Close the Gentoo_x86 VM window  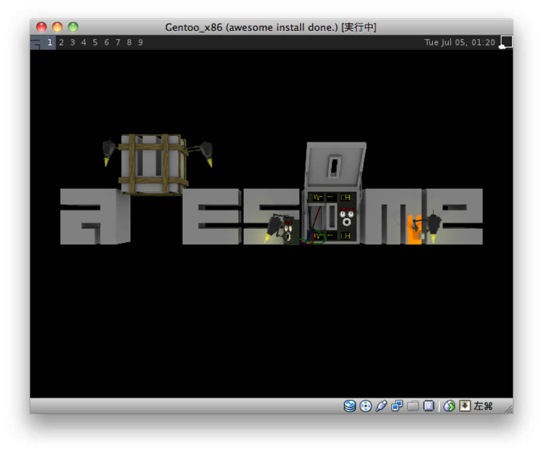[41, 27]
